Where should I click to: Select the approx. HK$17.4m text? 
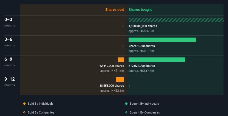141,71
